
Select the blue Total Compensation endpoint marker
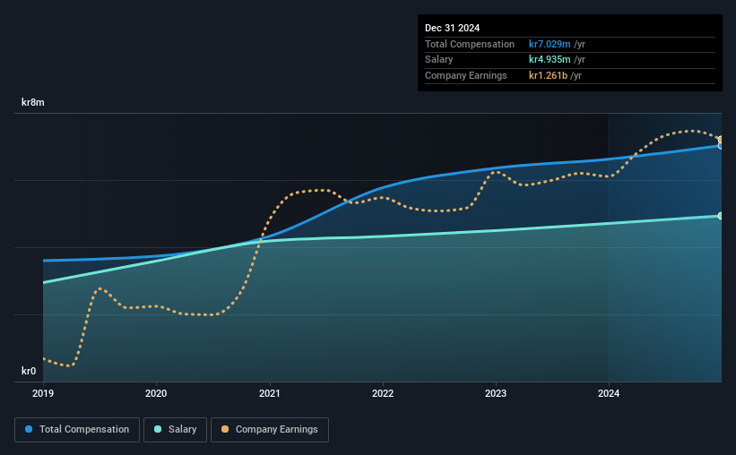point(721,146)
